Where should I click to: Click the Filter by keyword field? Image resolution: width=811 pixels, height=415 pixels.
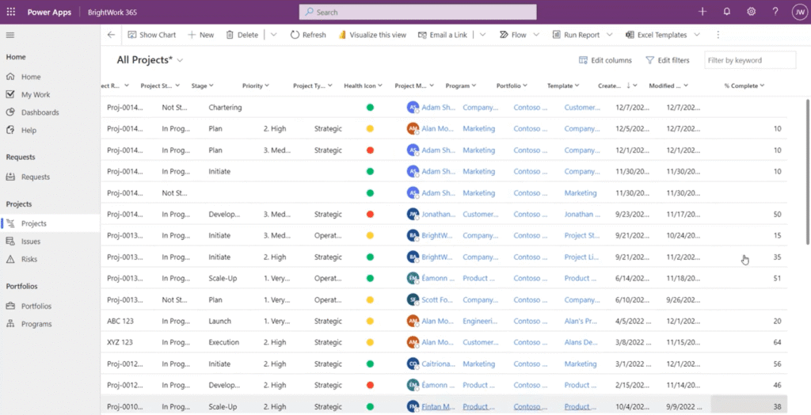(749, 60)
